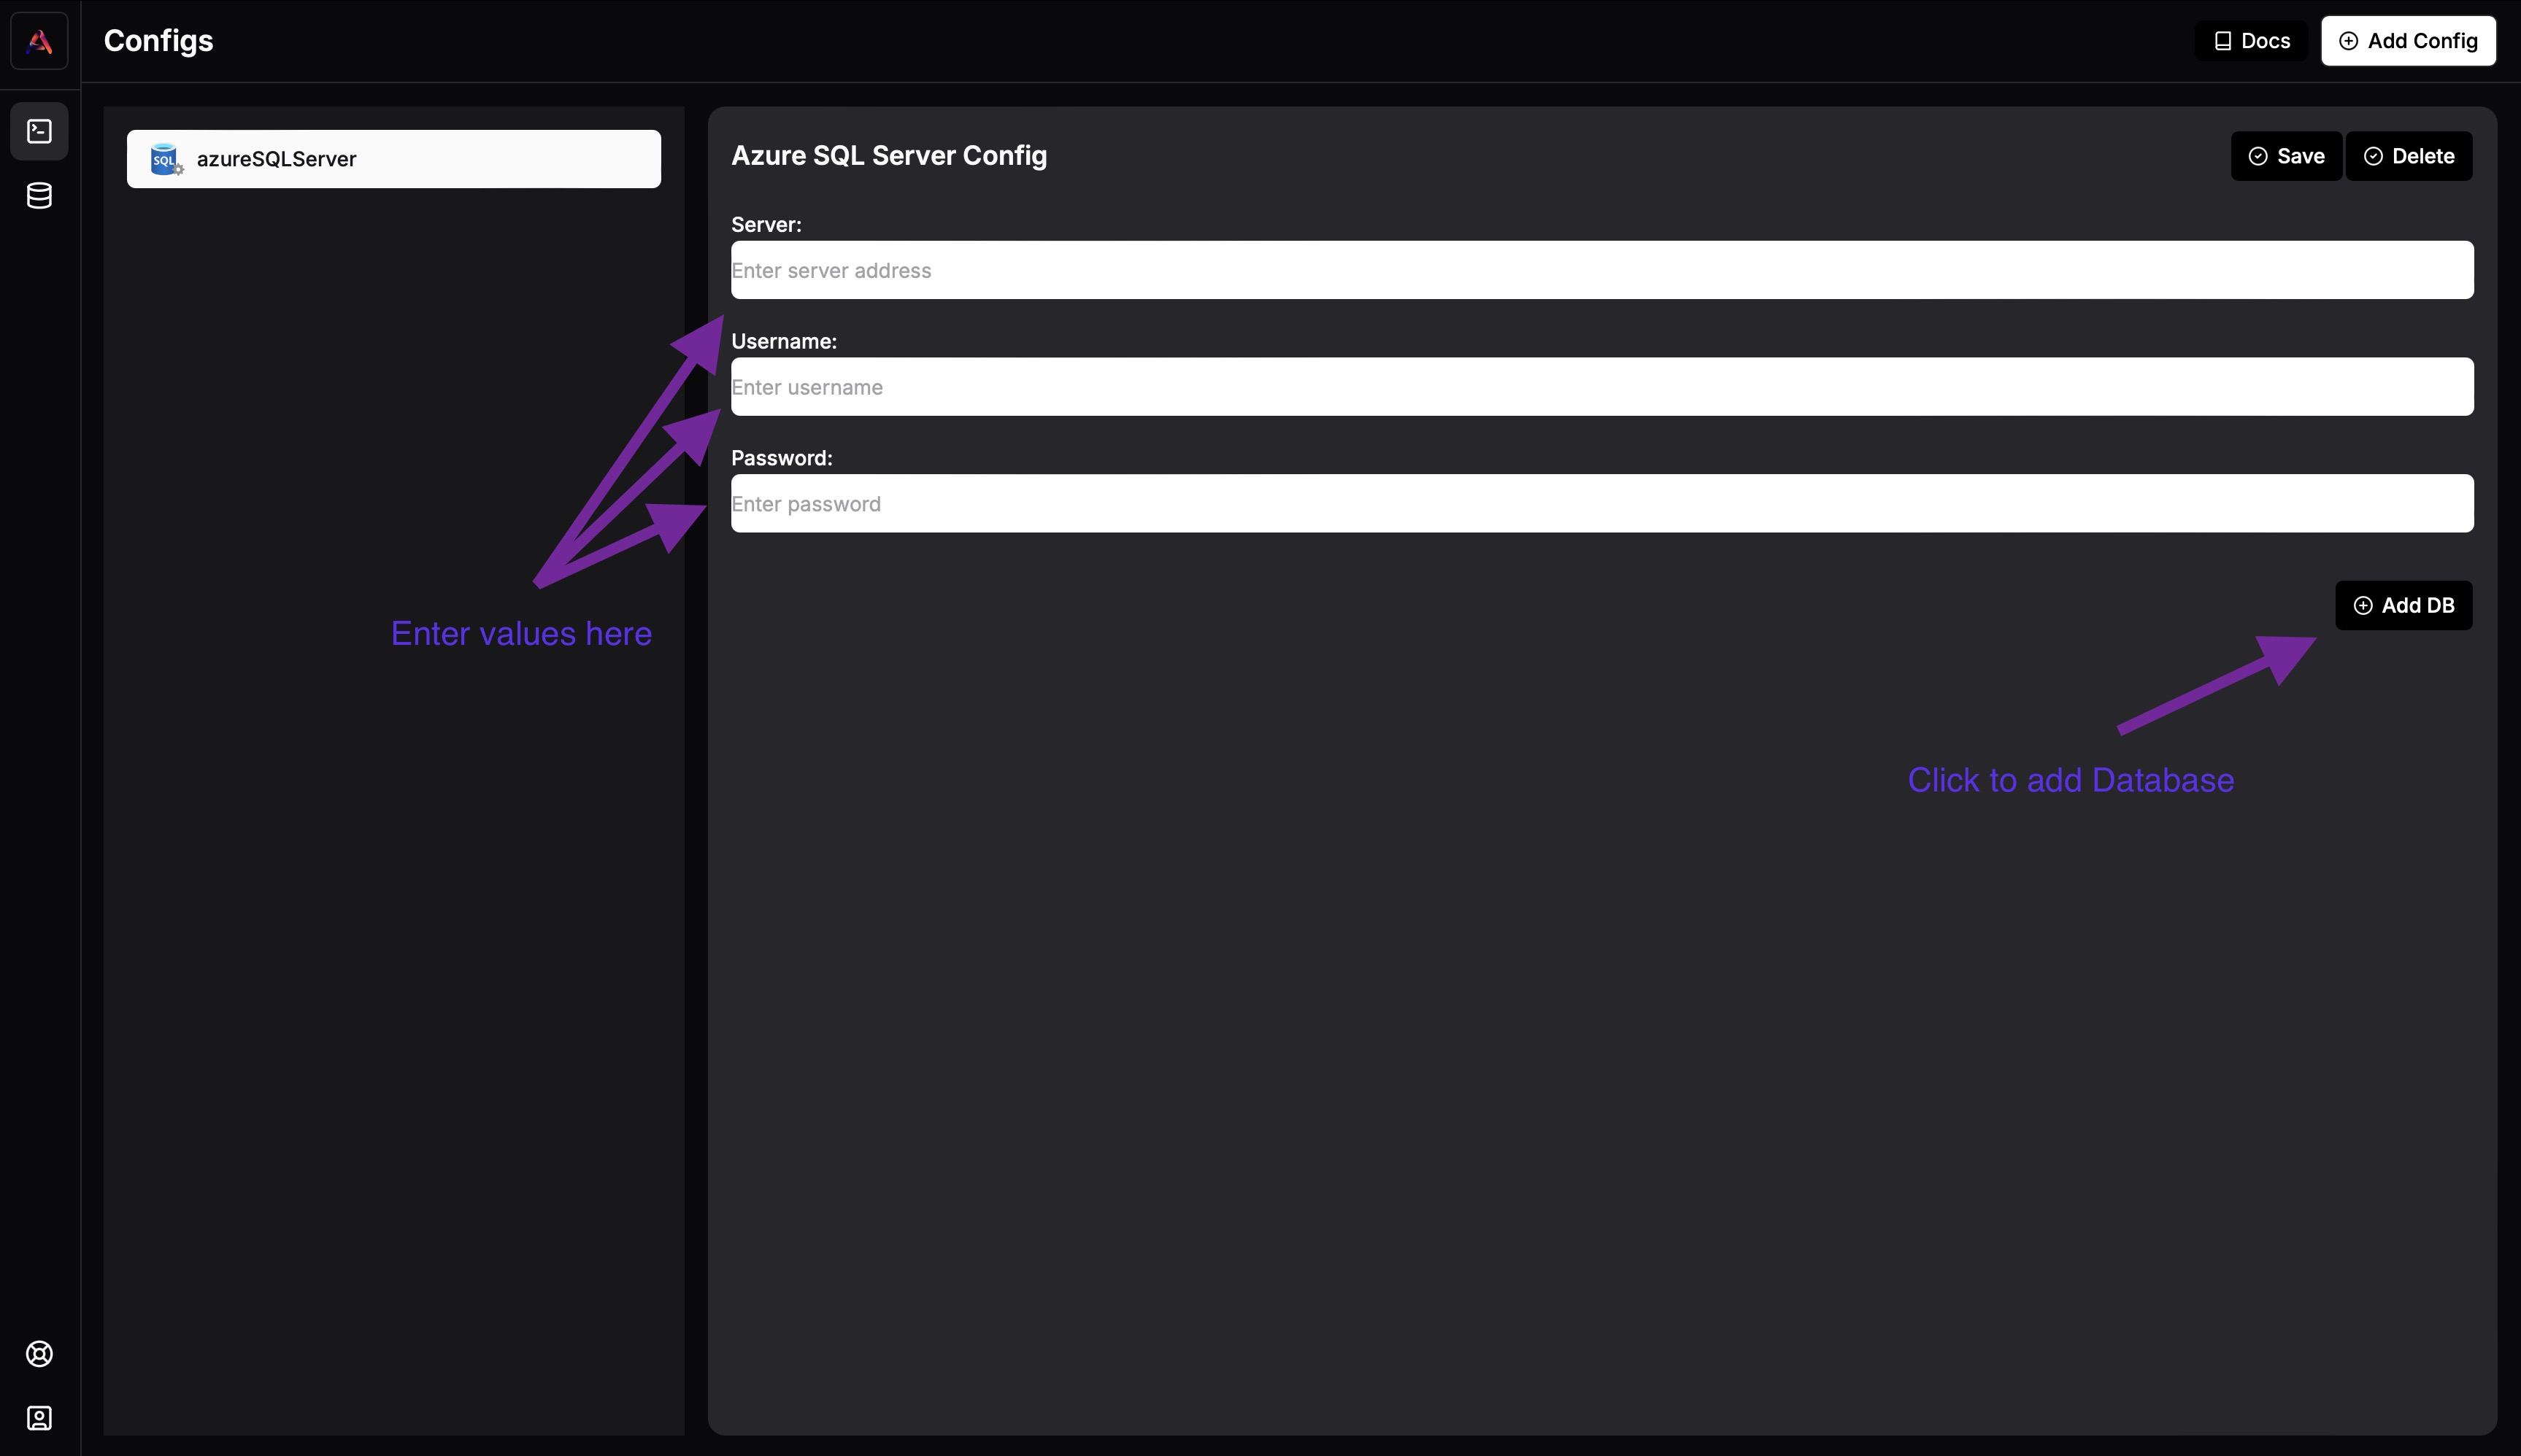The image size is (2521, 1456).
Task: Click the settings gear icon bottom-left
Action: pyautogui.click(x=40, y=1354)
